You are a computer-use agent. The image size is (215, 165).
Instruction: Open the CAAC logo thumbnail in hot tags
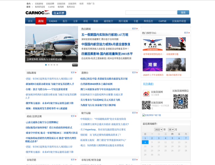pos(152,45)
